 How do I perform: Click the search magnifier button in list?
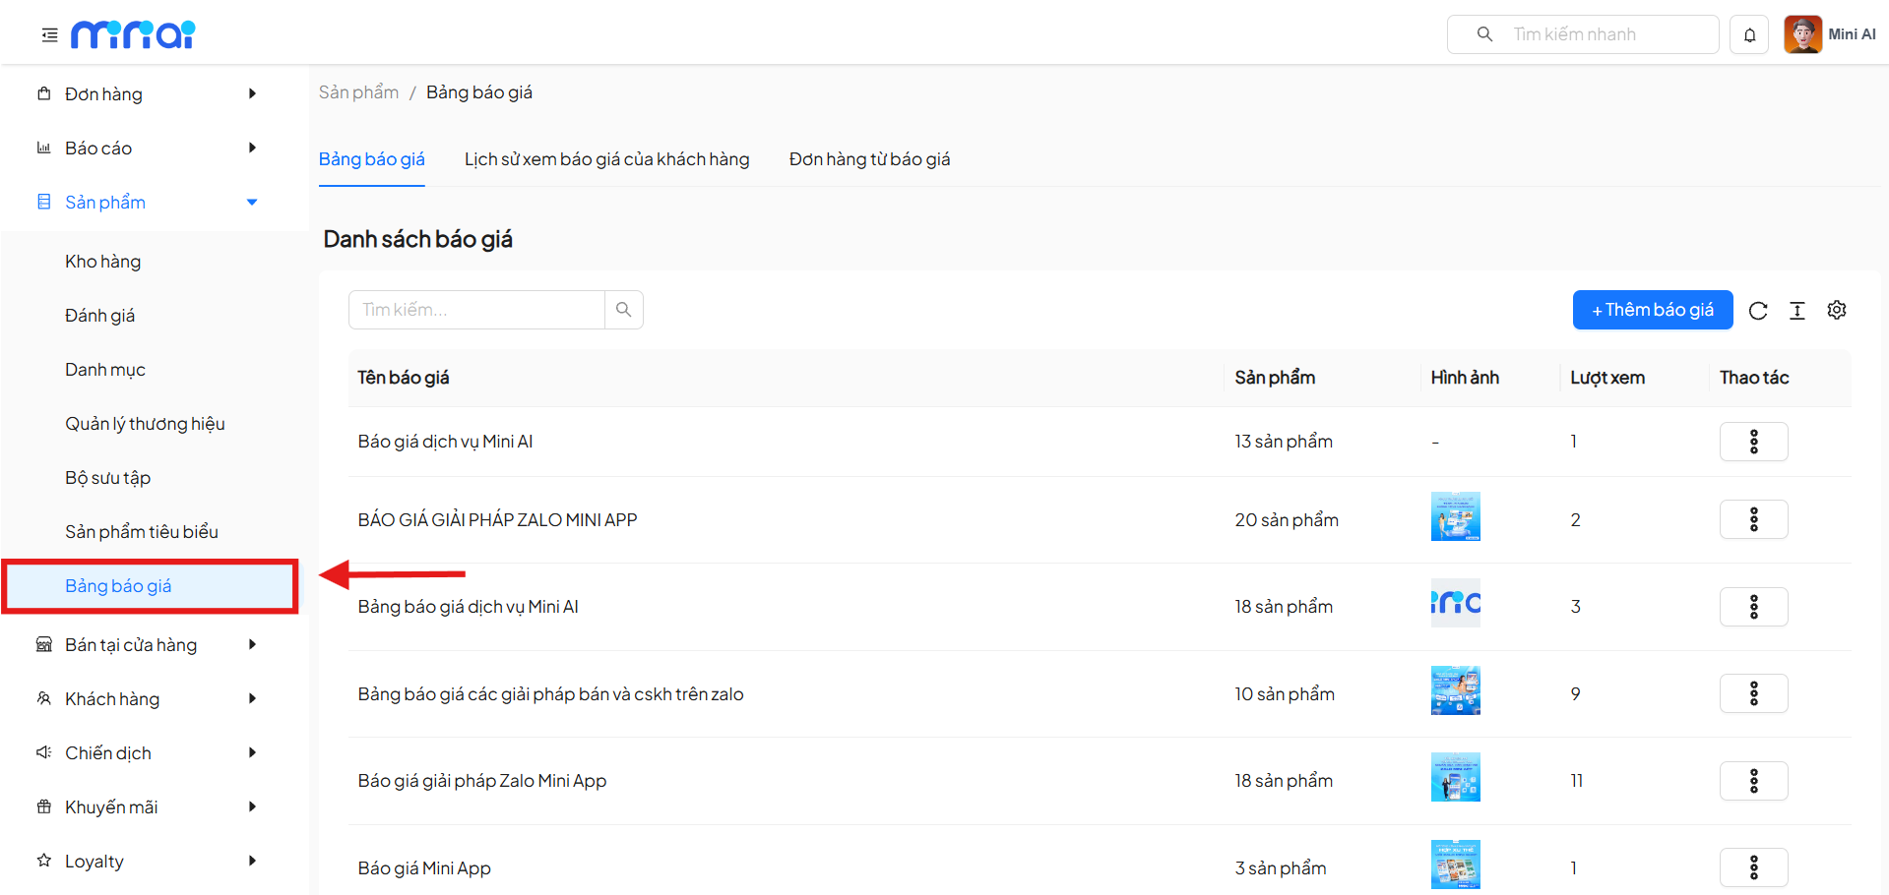(623, 310)
